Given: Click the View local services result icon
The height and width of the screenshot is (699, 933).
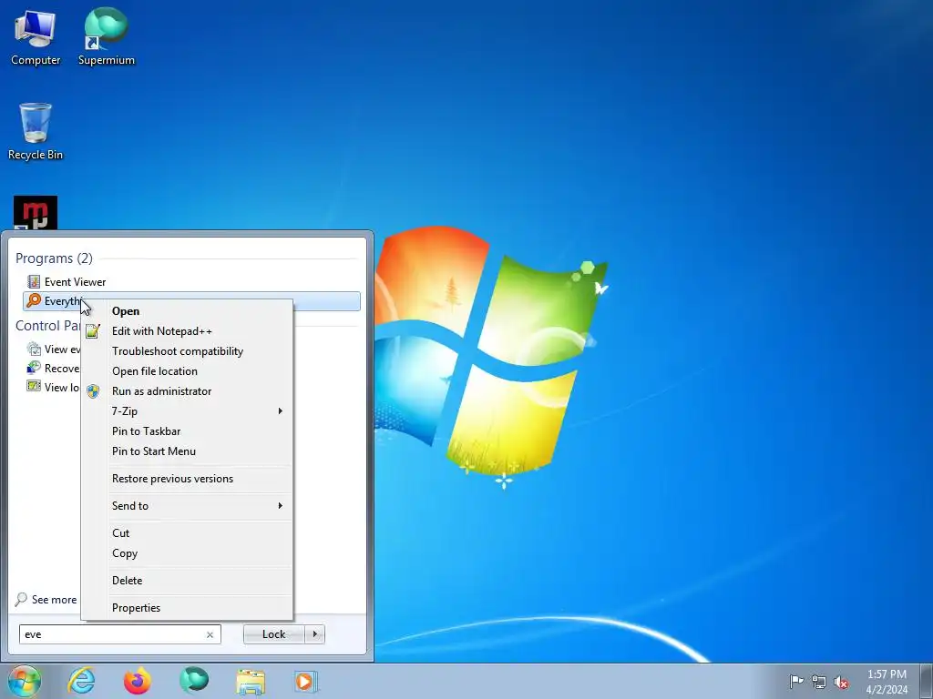Looking at the screenshot, I should pos(34,387).
